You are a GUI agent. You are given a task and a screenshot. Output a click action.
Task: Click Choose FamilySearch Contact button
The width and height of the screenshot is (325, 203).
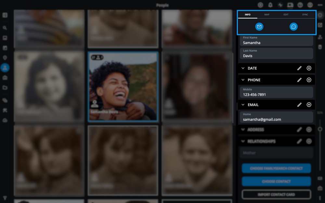point(276,168)
